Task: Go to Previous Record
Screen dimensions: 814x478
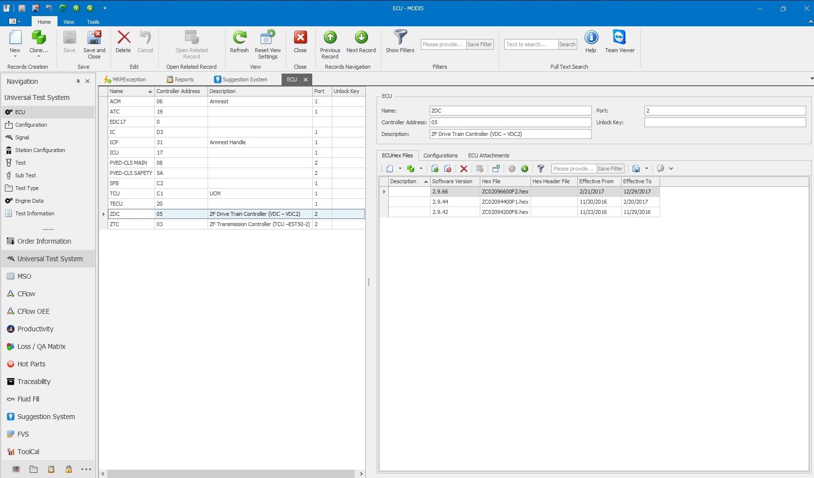Action: [x=330, y=44]
